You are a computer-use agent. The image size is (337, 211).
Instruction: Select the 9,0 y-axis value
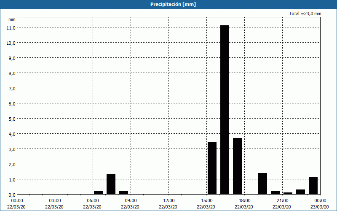(x=11, y=58)
